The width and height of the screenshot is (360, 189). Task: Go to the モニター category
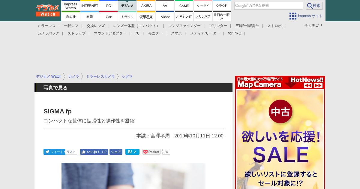[155, 33]
